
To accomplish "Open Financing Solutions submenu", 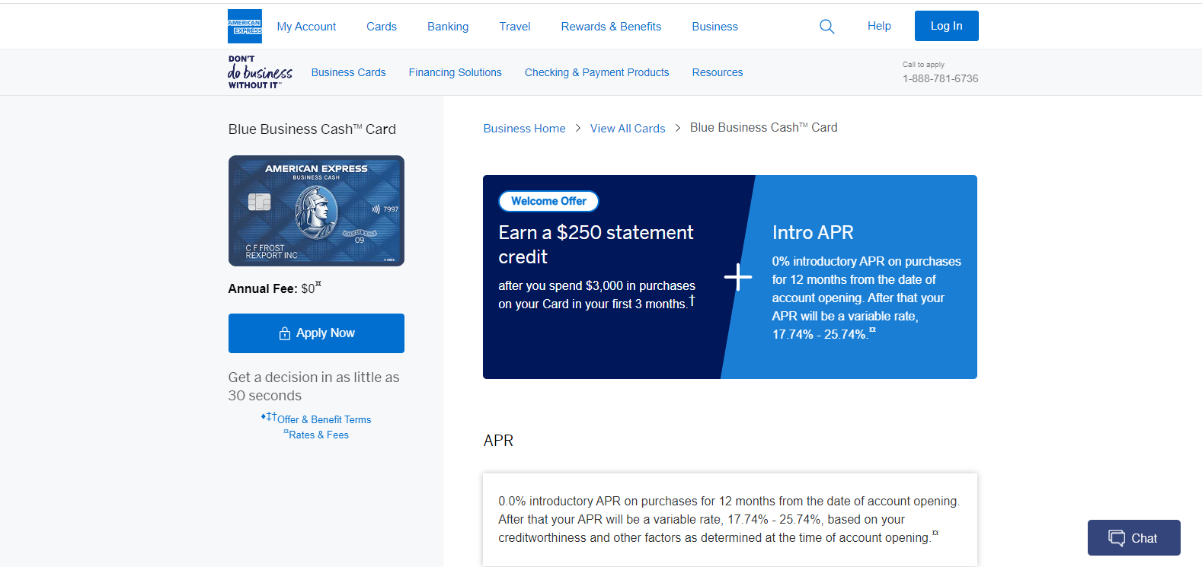I will point(455,72).
